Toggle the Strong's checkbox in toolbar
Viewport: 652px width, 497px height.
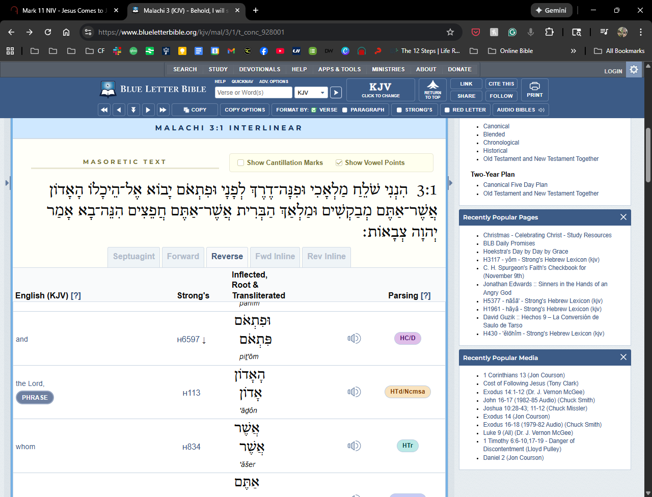(399, 110)
